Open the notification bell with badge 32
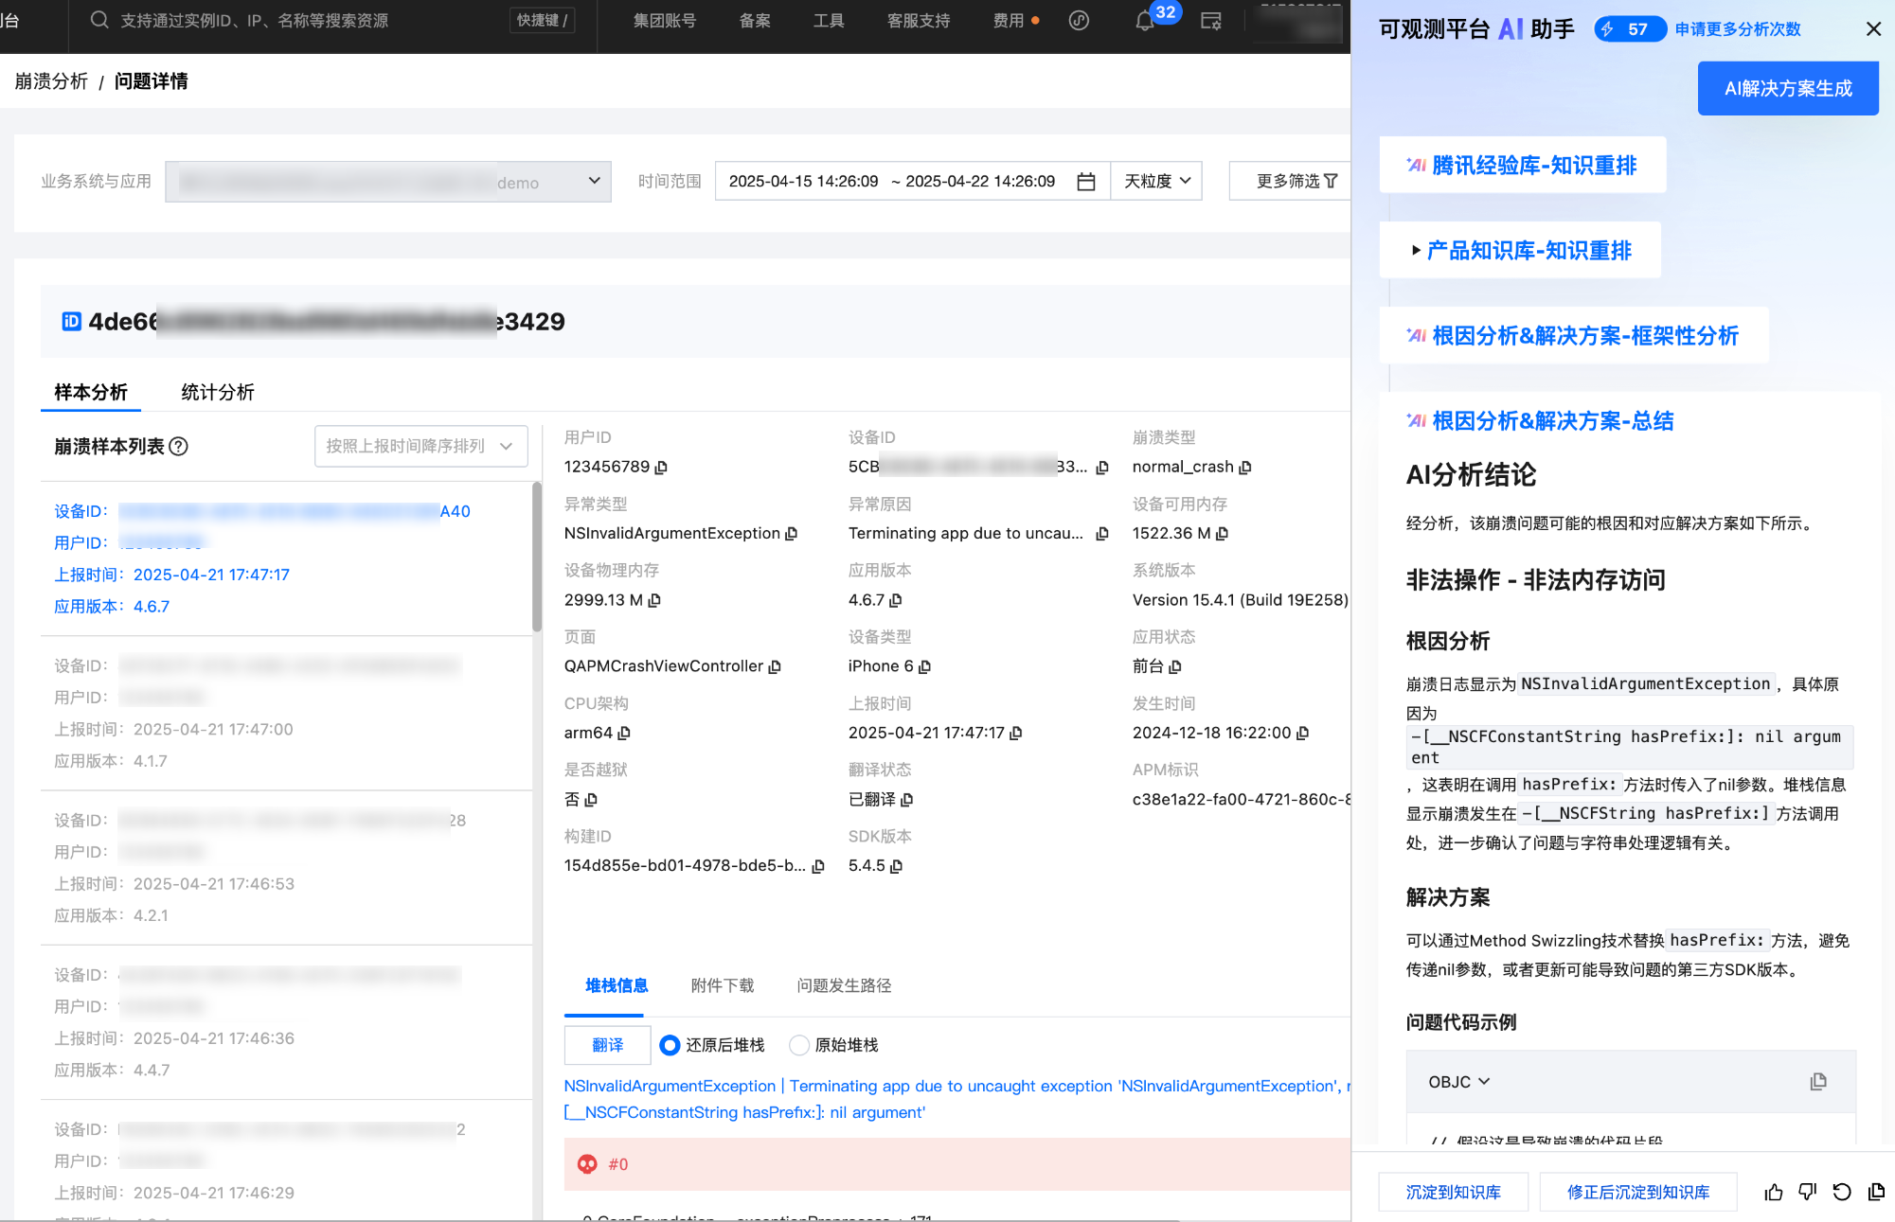This screenshot has width=1895, height=1222. tap(1145, 21)
